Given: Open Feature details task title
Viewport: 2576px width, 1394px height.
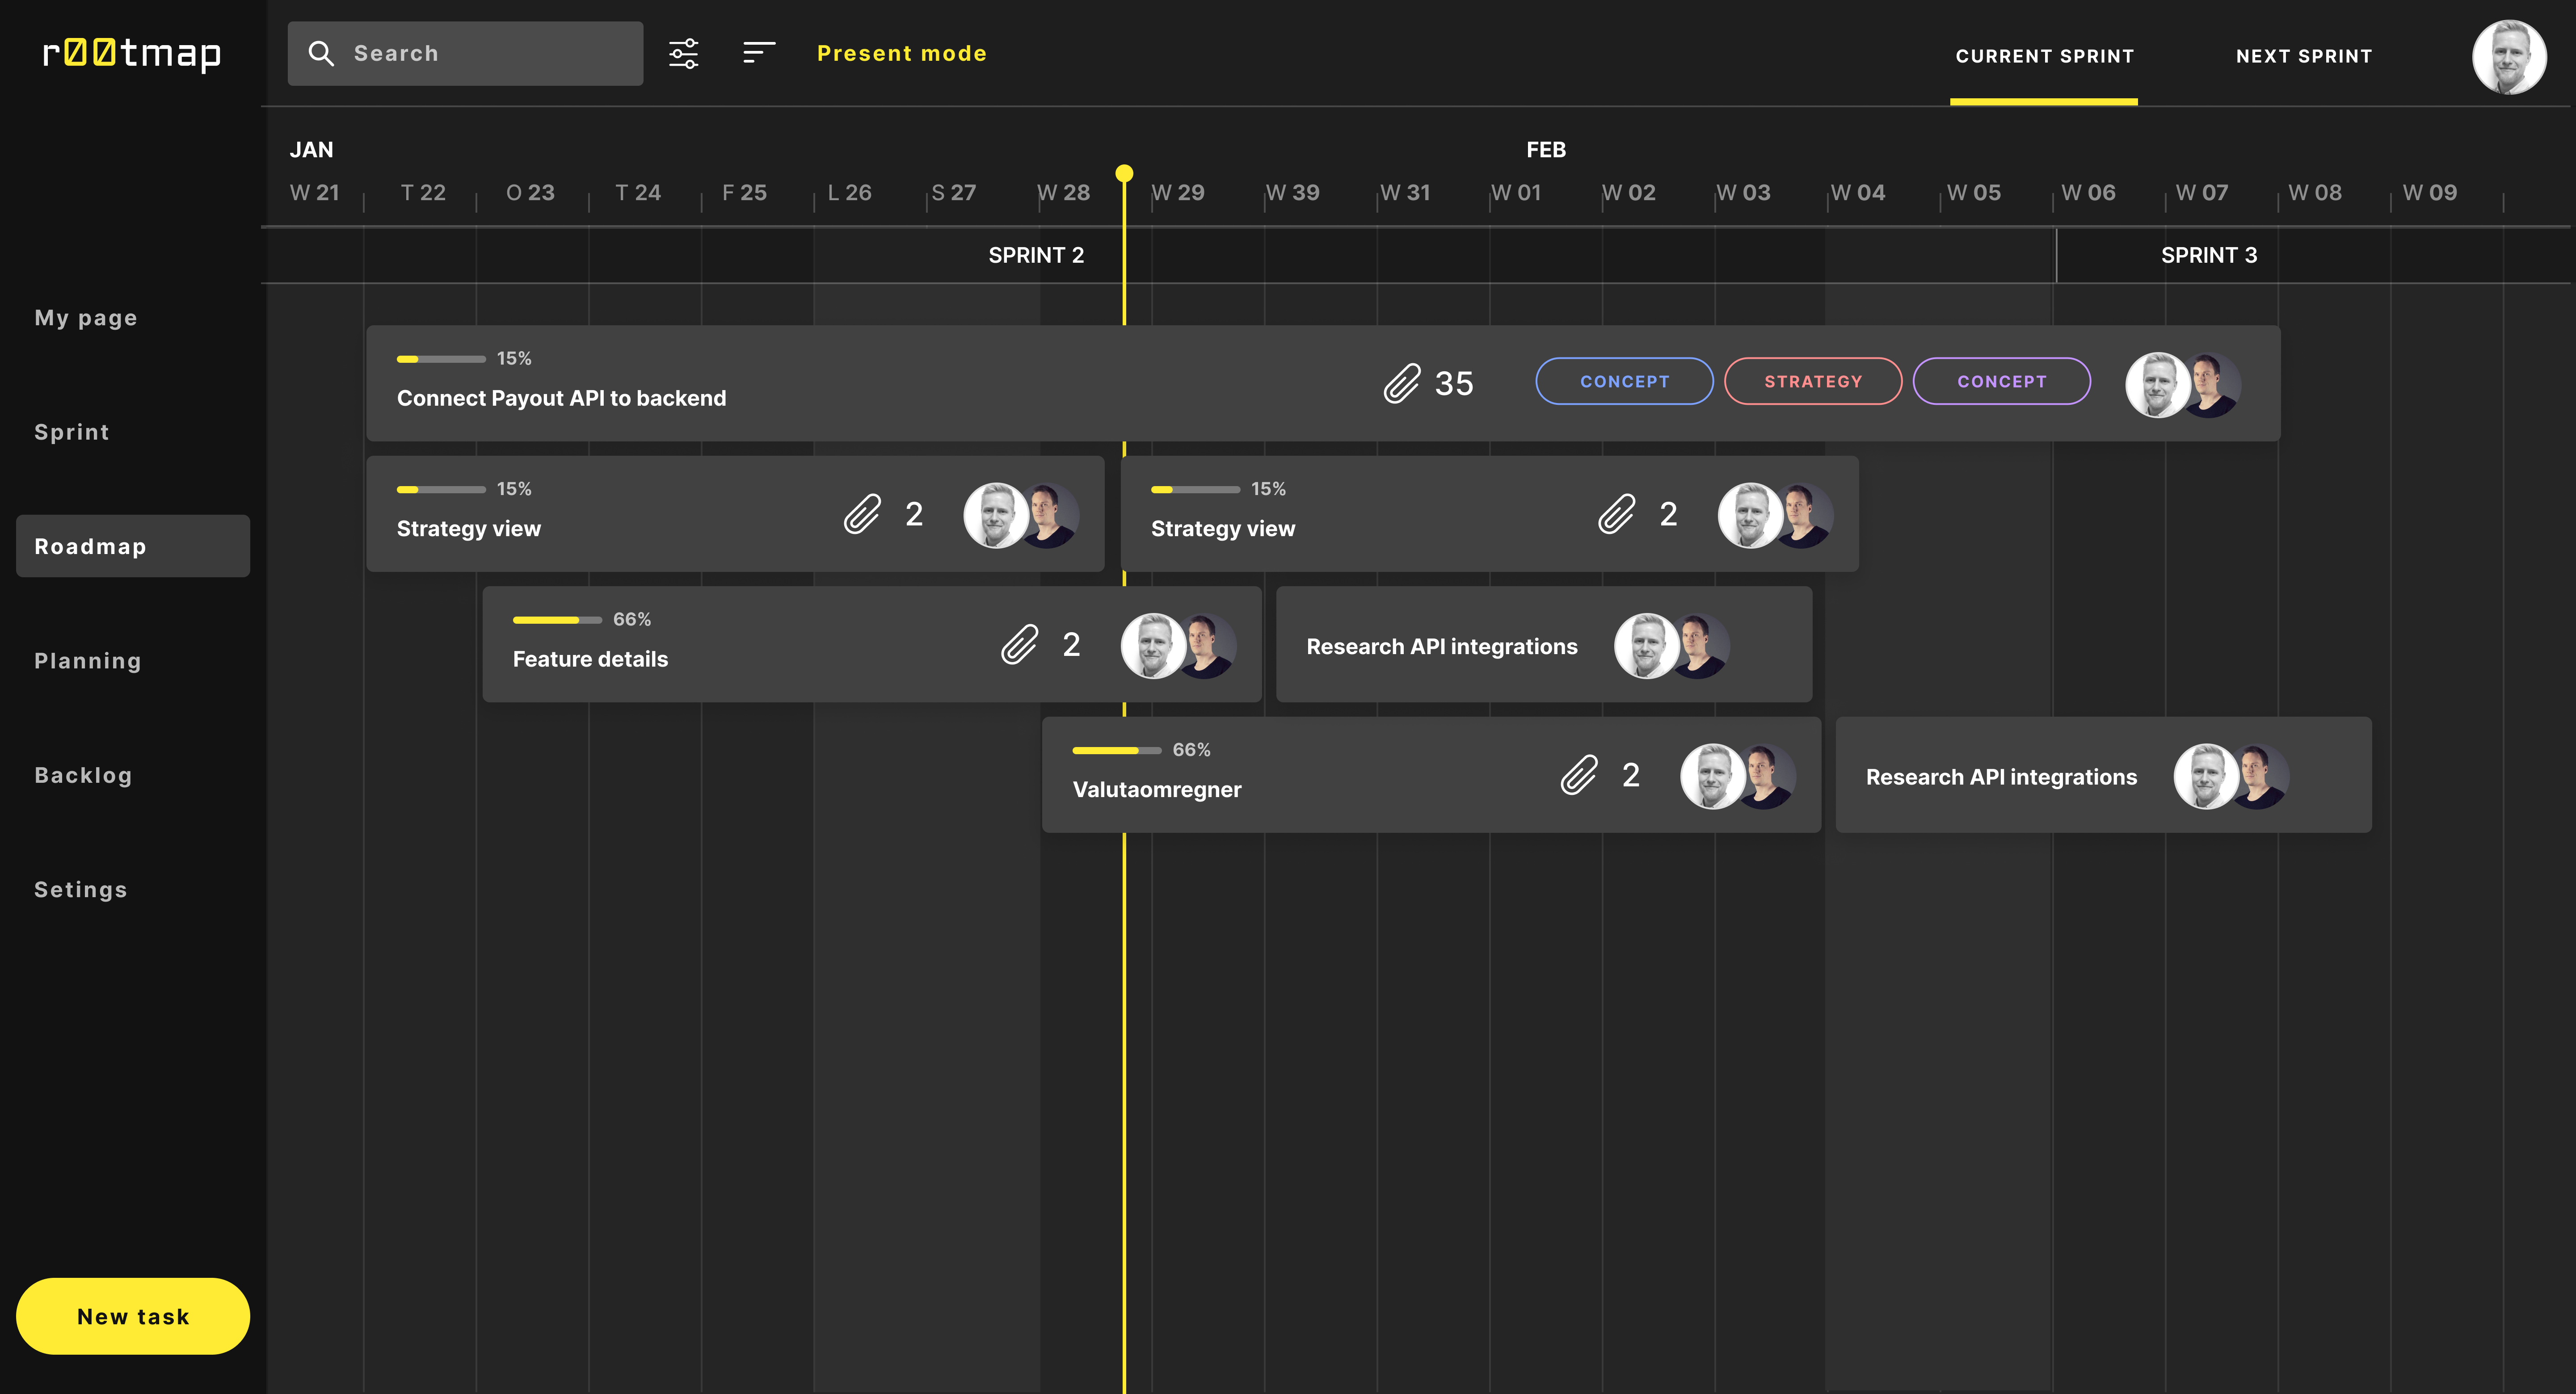Looking at the screenshot, I should pos(590,659).
